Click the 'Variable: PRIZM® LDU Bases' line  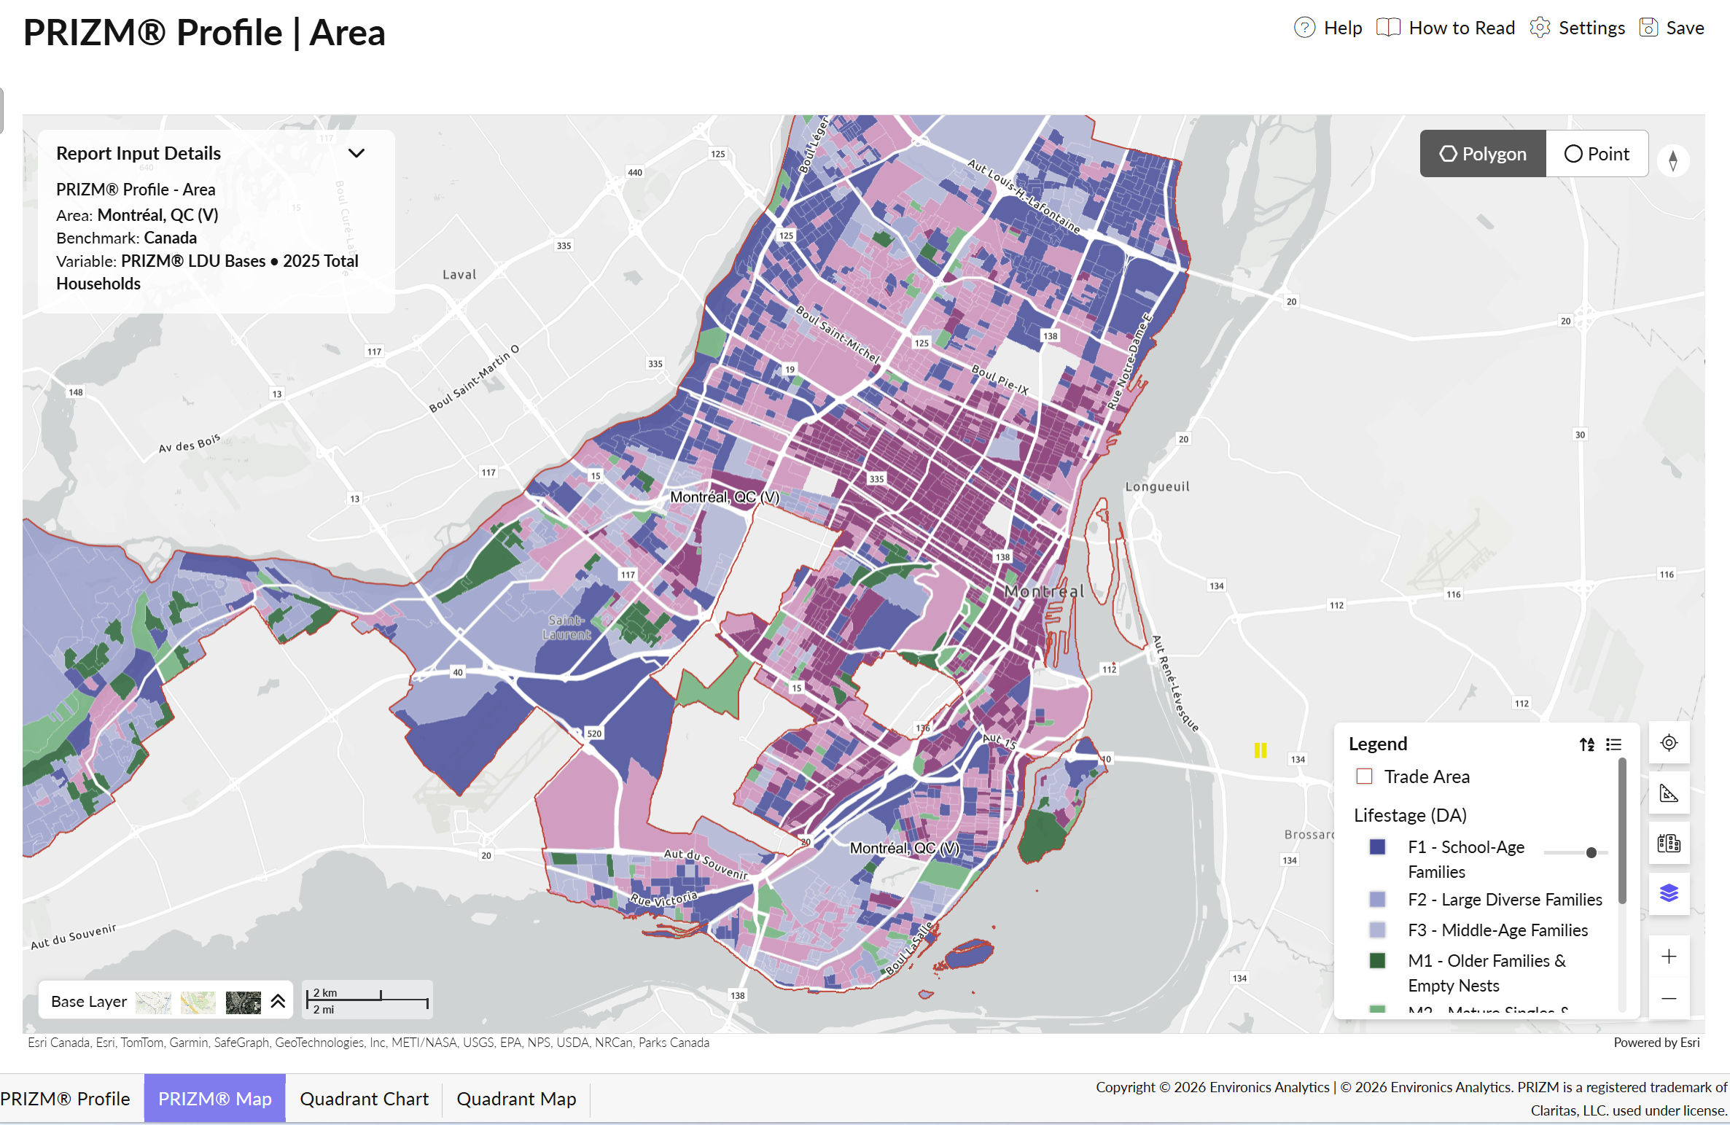coord(207,273)
